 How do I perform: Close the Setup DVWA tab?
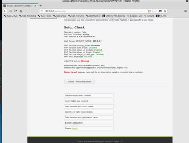tap(35, 6)
